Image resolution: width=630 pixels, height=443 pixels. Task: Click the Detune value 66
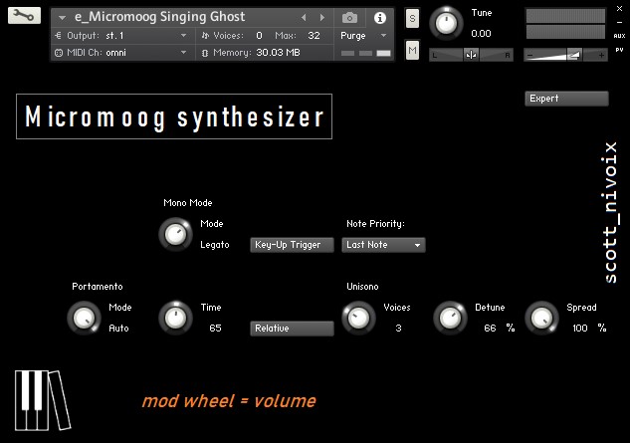pos(490,329)
